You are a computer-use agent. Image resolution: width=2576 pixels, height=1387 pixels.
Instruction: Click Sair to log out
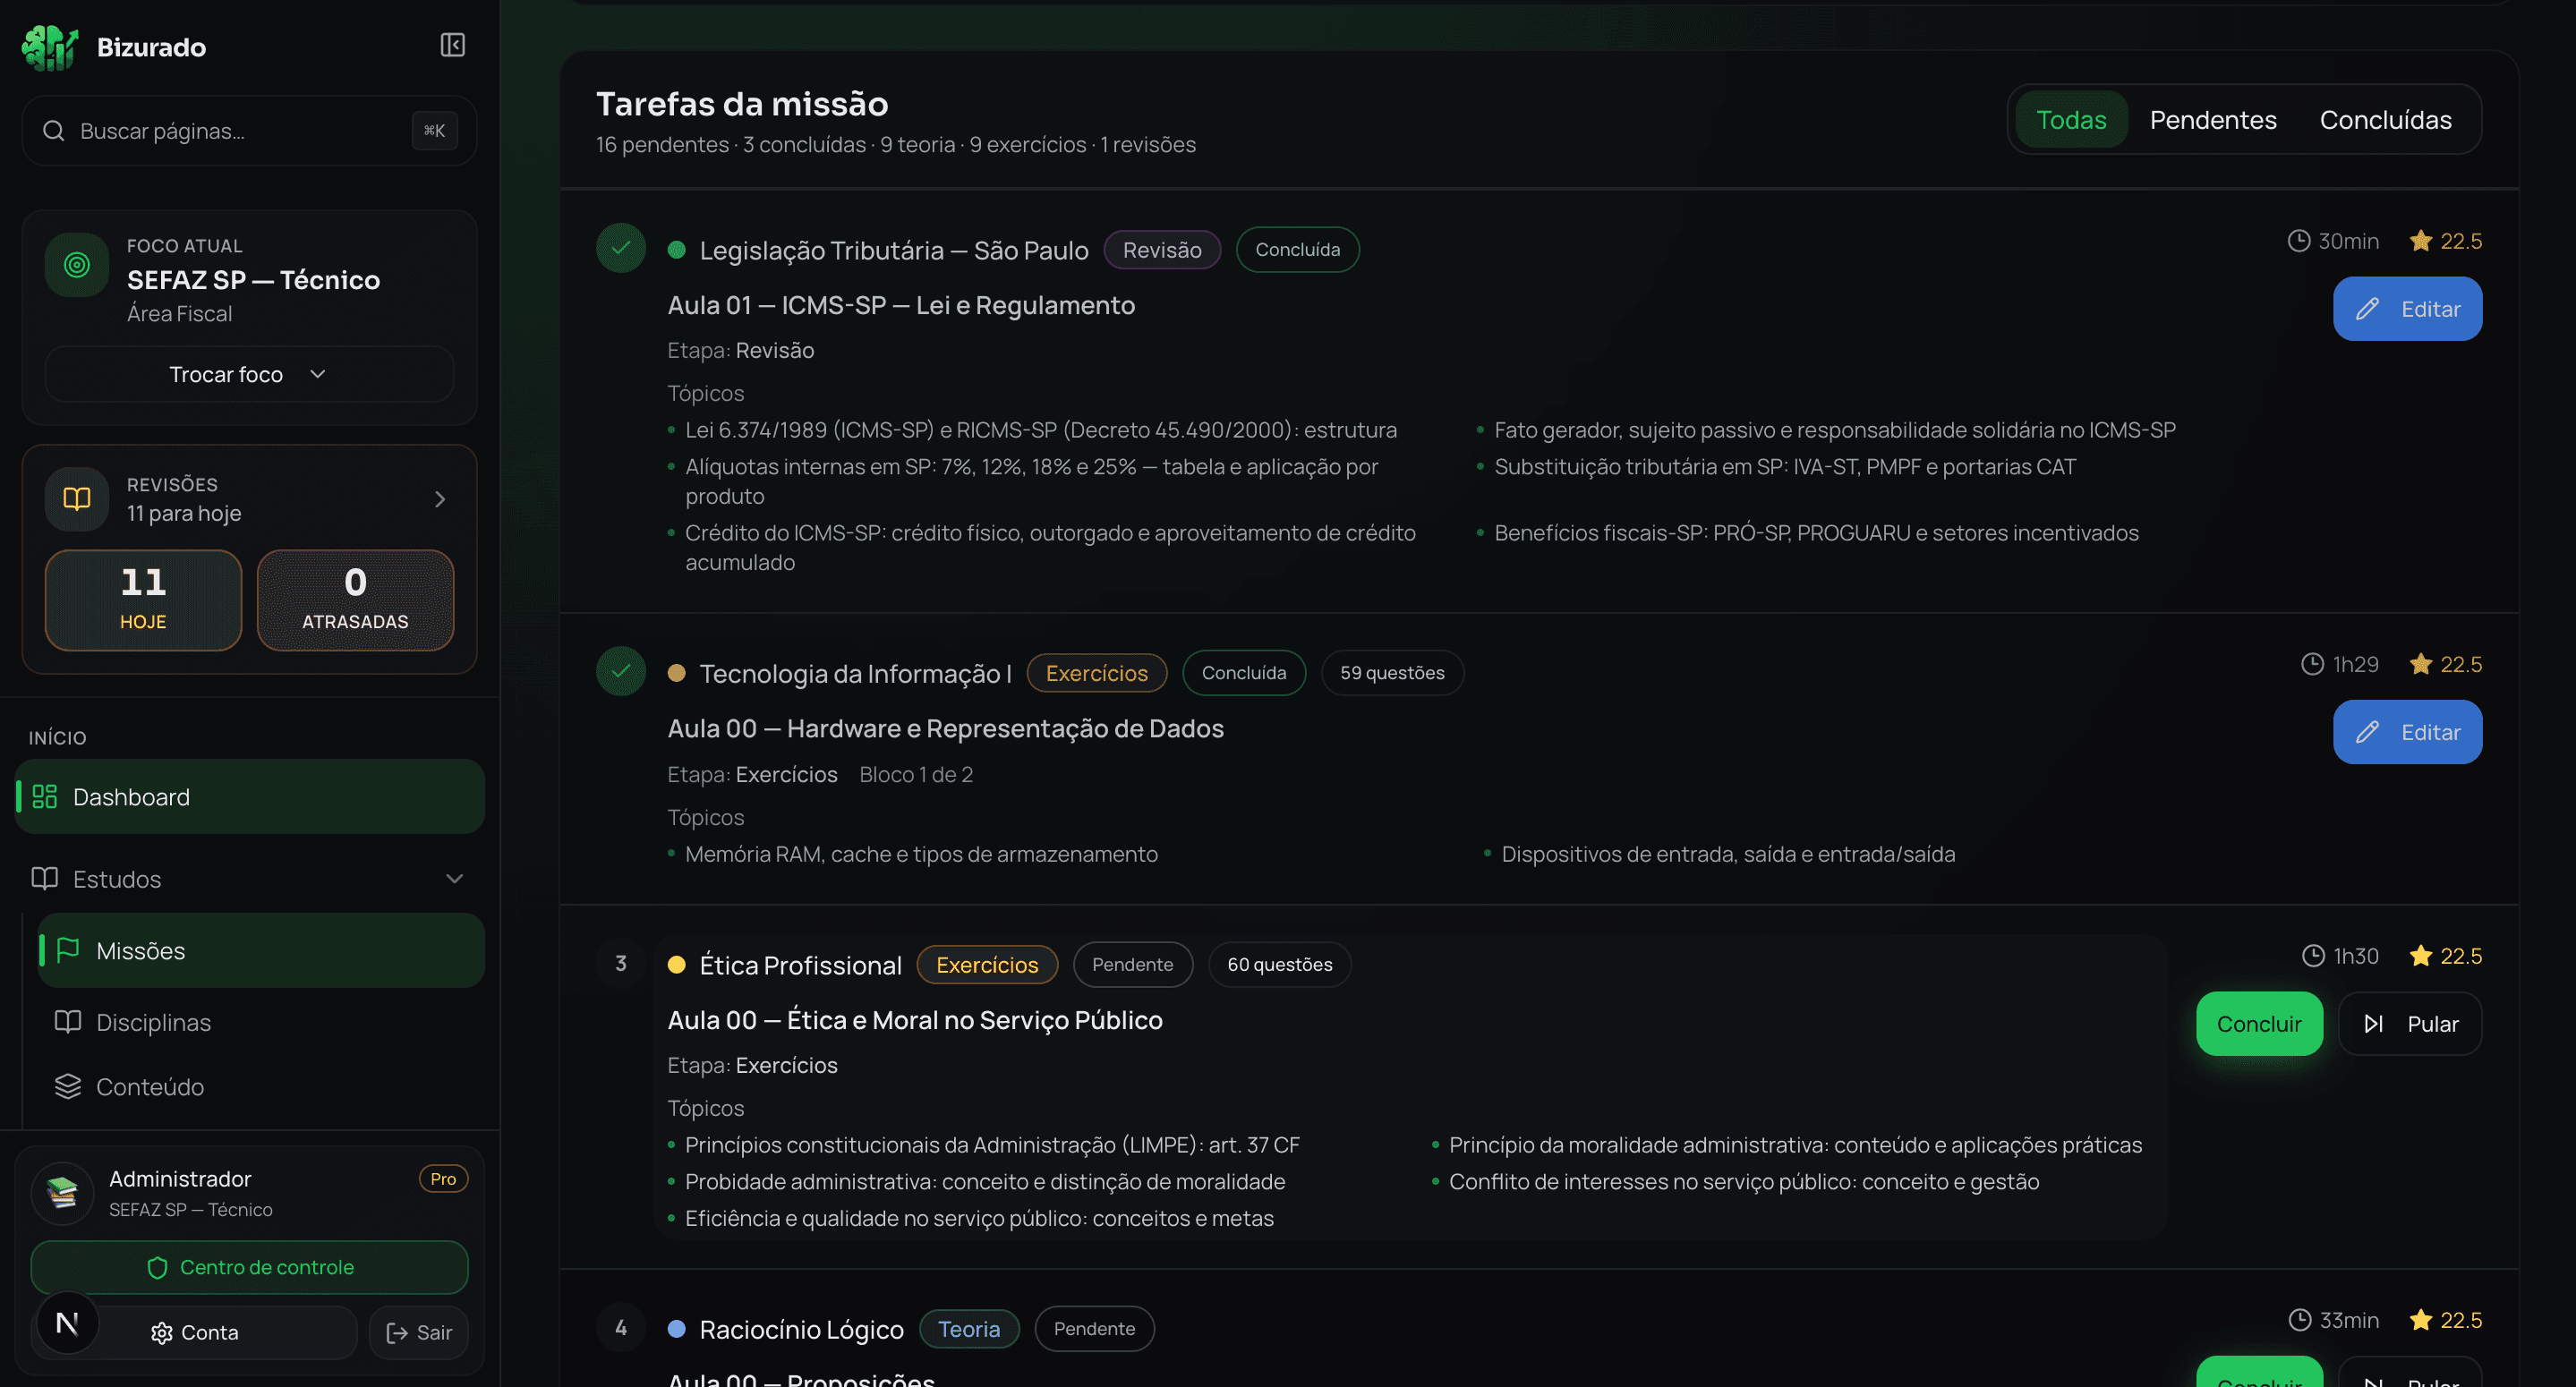point(419,1333)
